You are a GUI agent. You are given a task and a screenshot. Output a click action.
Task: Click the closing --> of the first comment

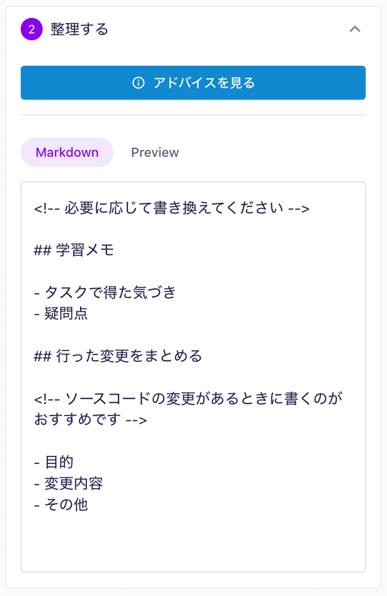click(299, 209)
